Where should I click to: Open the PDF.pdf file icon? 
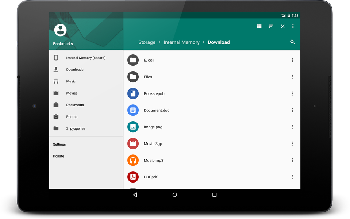(x=133, y=177)
